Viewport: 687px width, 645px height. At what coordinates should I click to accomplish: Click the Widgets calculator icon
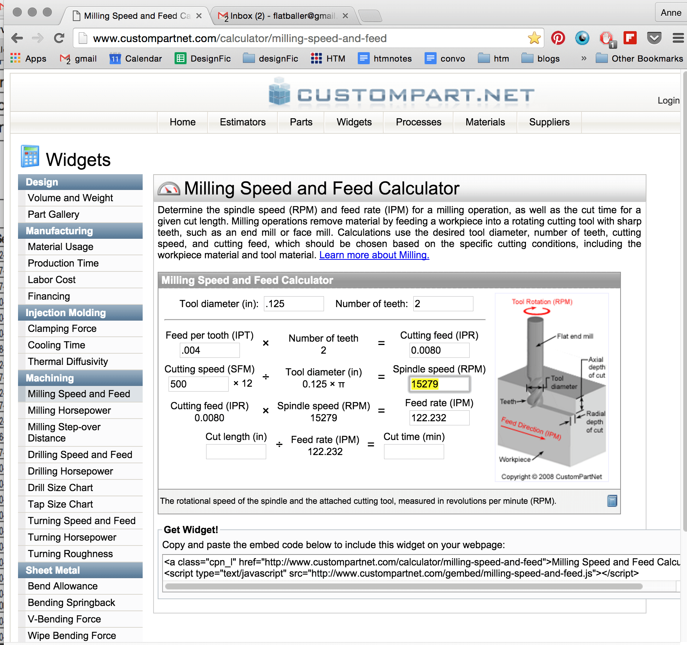click(30, 156)
